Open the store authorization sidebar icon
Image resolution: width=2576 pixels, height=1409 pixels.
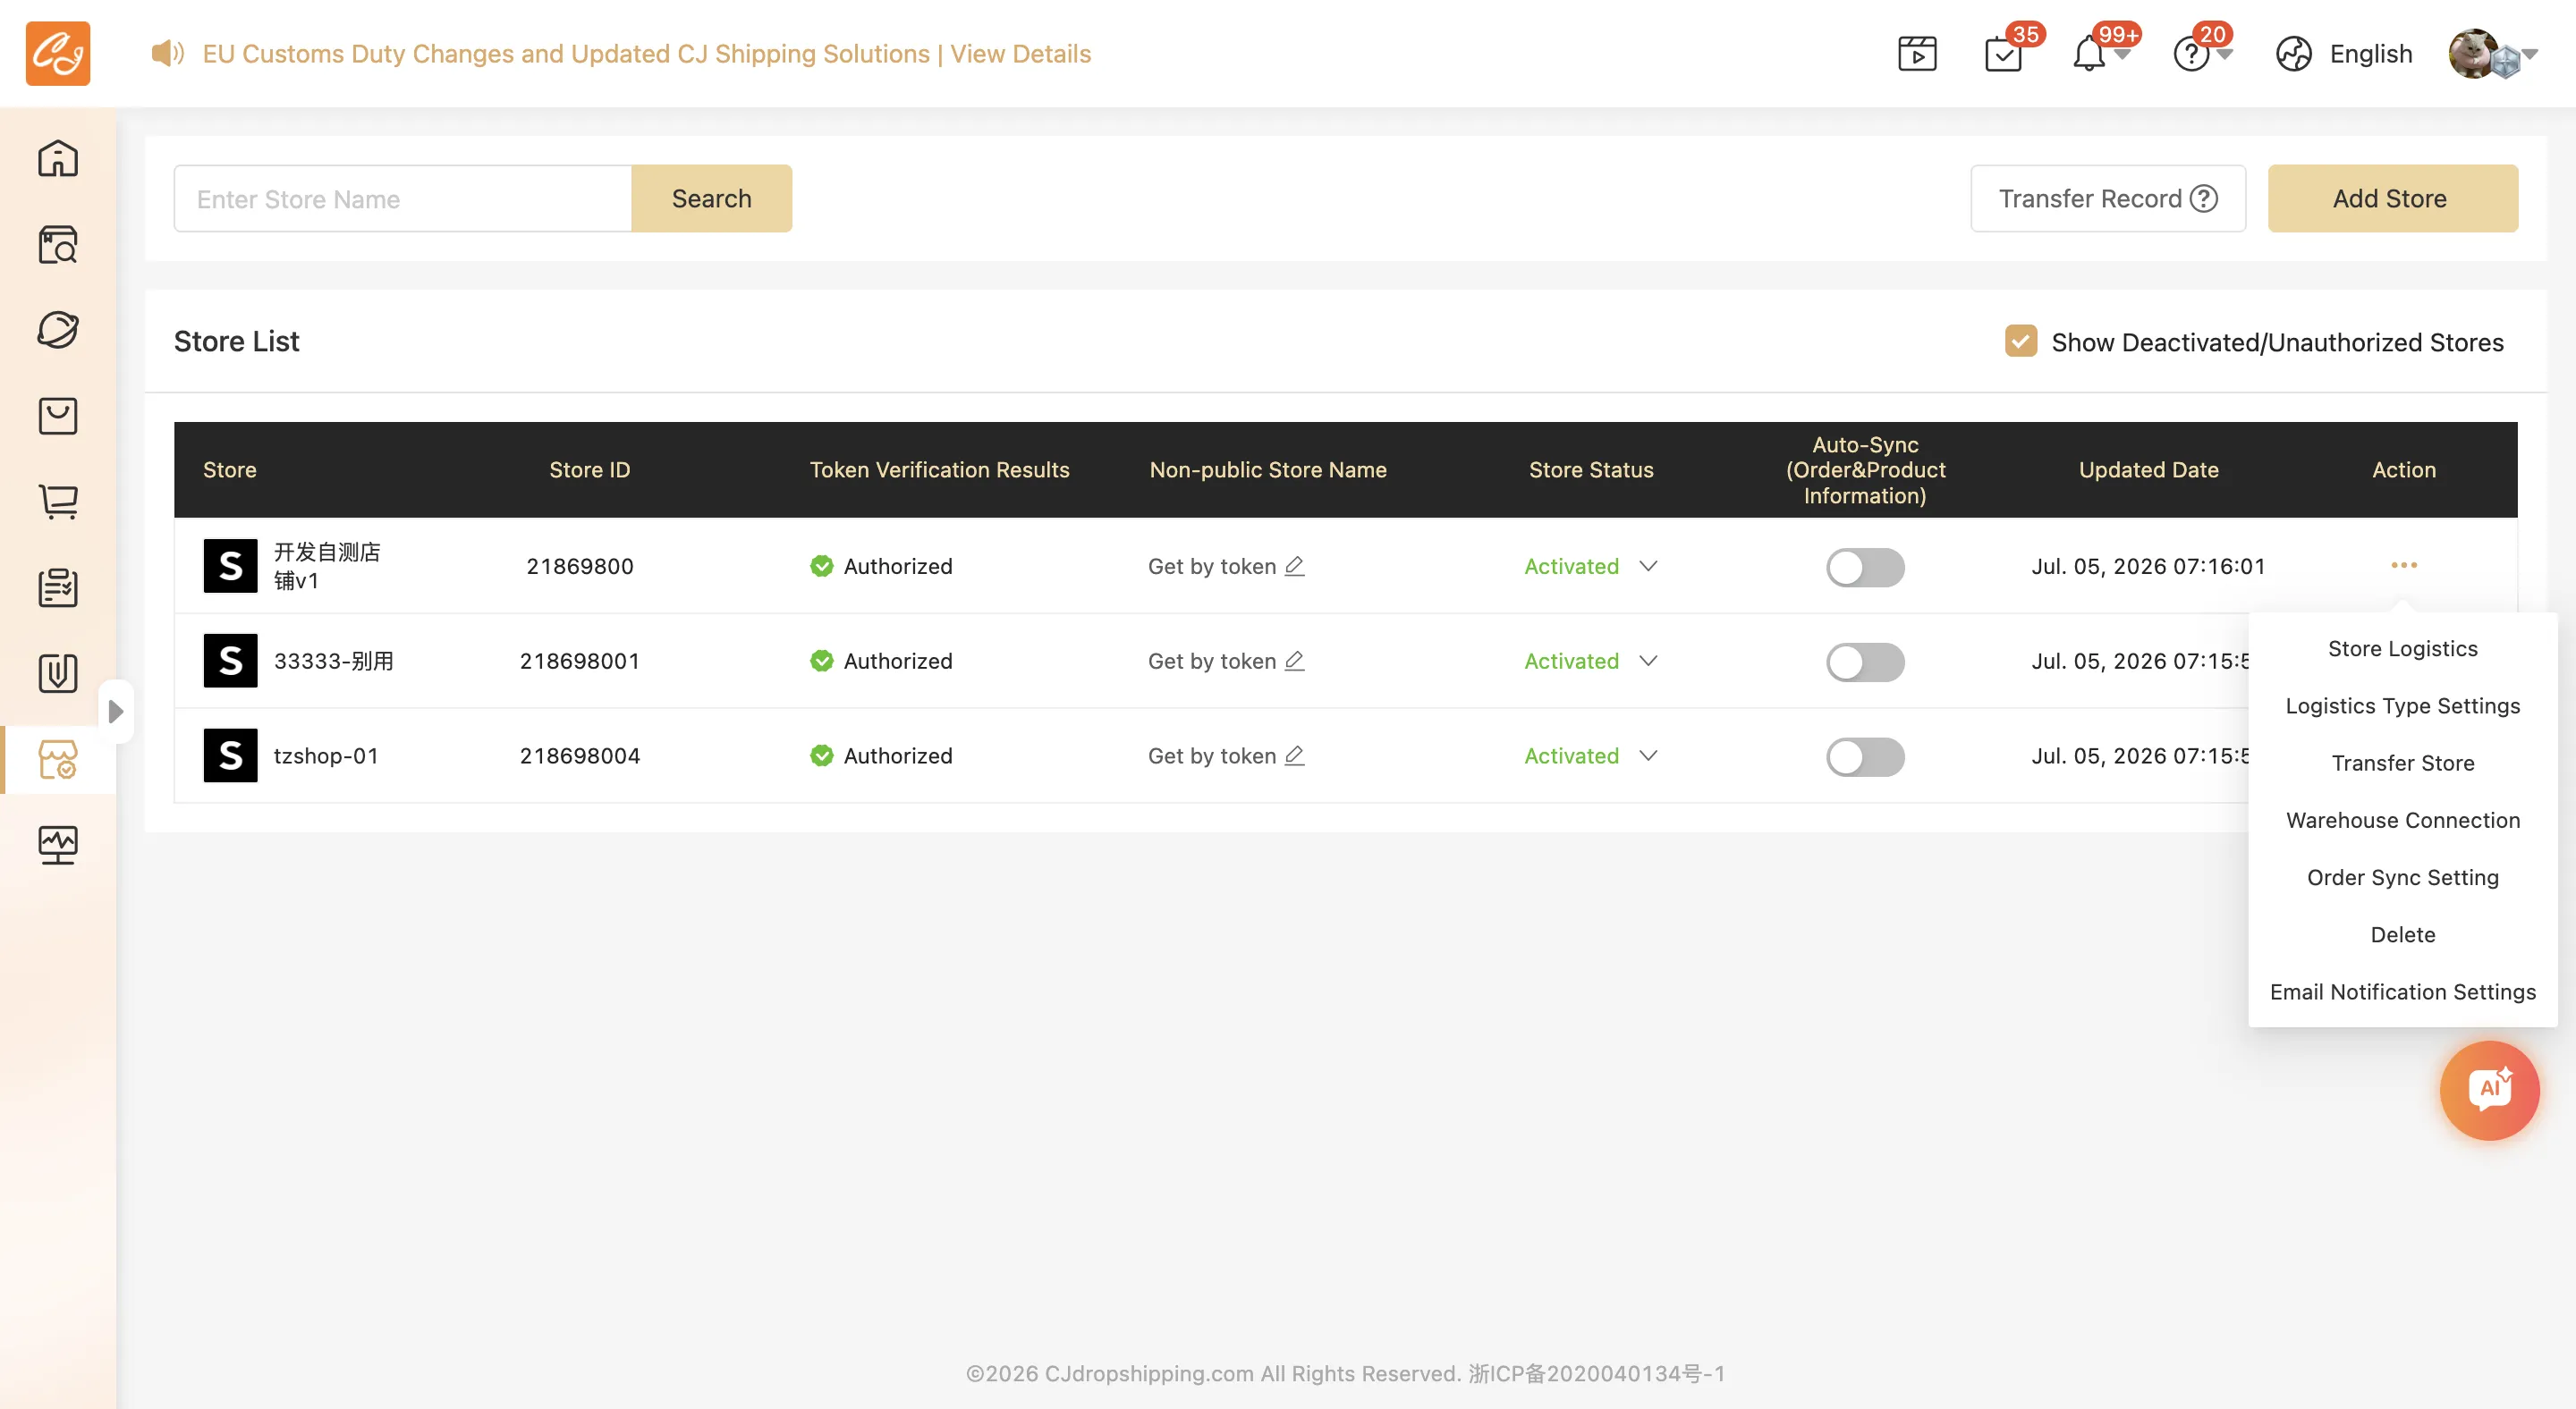click(58, 759)
